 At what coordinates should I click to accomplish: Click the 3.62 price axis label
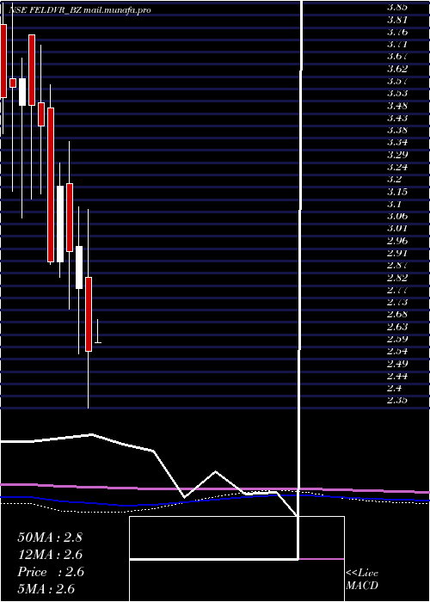(x=397, y=69)
